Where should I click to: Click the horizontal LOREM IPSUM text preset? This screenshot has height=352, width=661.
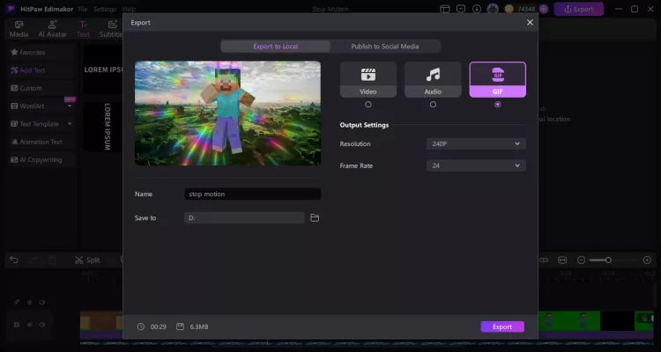(103, 70)
